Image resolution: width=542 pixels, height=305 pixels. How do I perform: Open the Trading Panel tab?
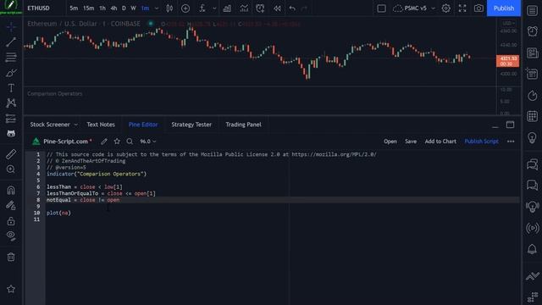click(243, 125)
